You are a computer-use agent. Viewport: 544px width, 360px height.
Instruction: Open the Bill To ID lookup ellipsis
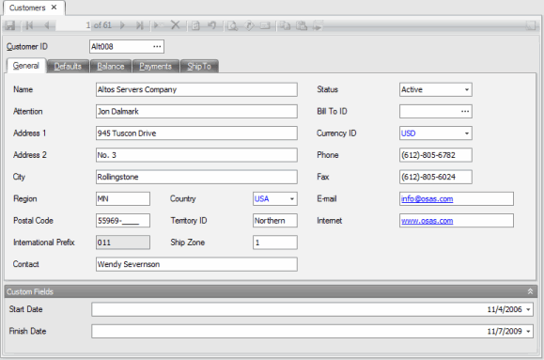[465, 112]
